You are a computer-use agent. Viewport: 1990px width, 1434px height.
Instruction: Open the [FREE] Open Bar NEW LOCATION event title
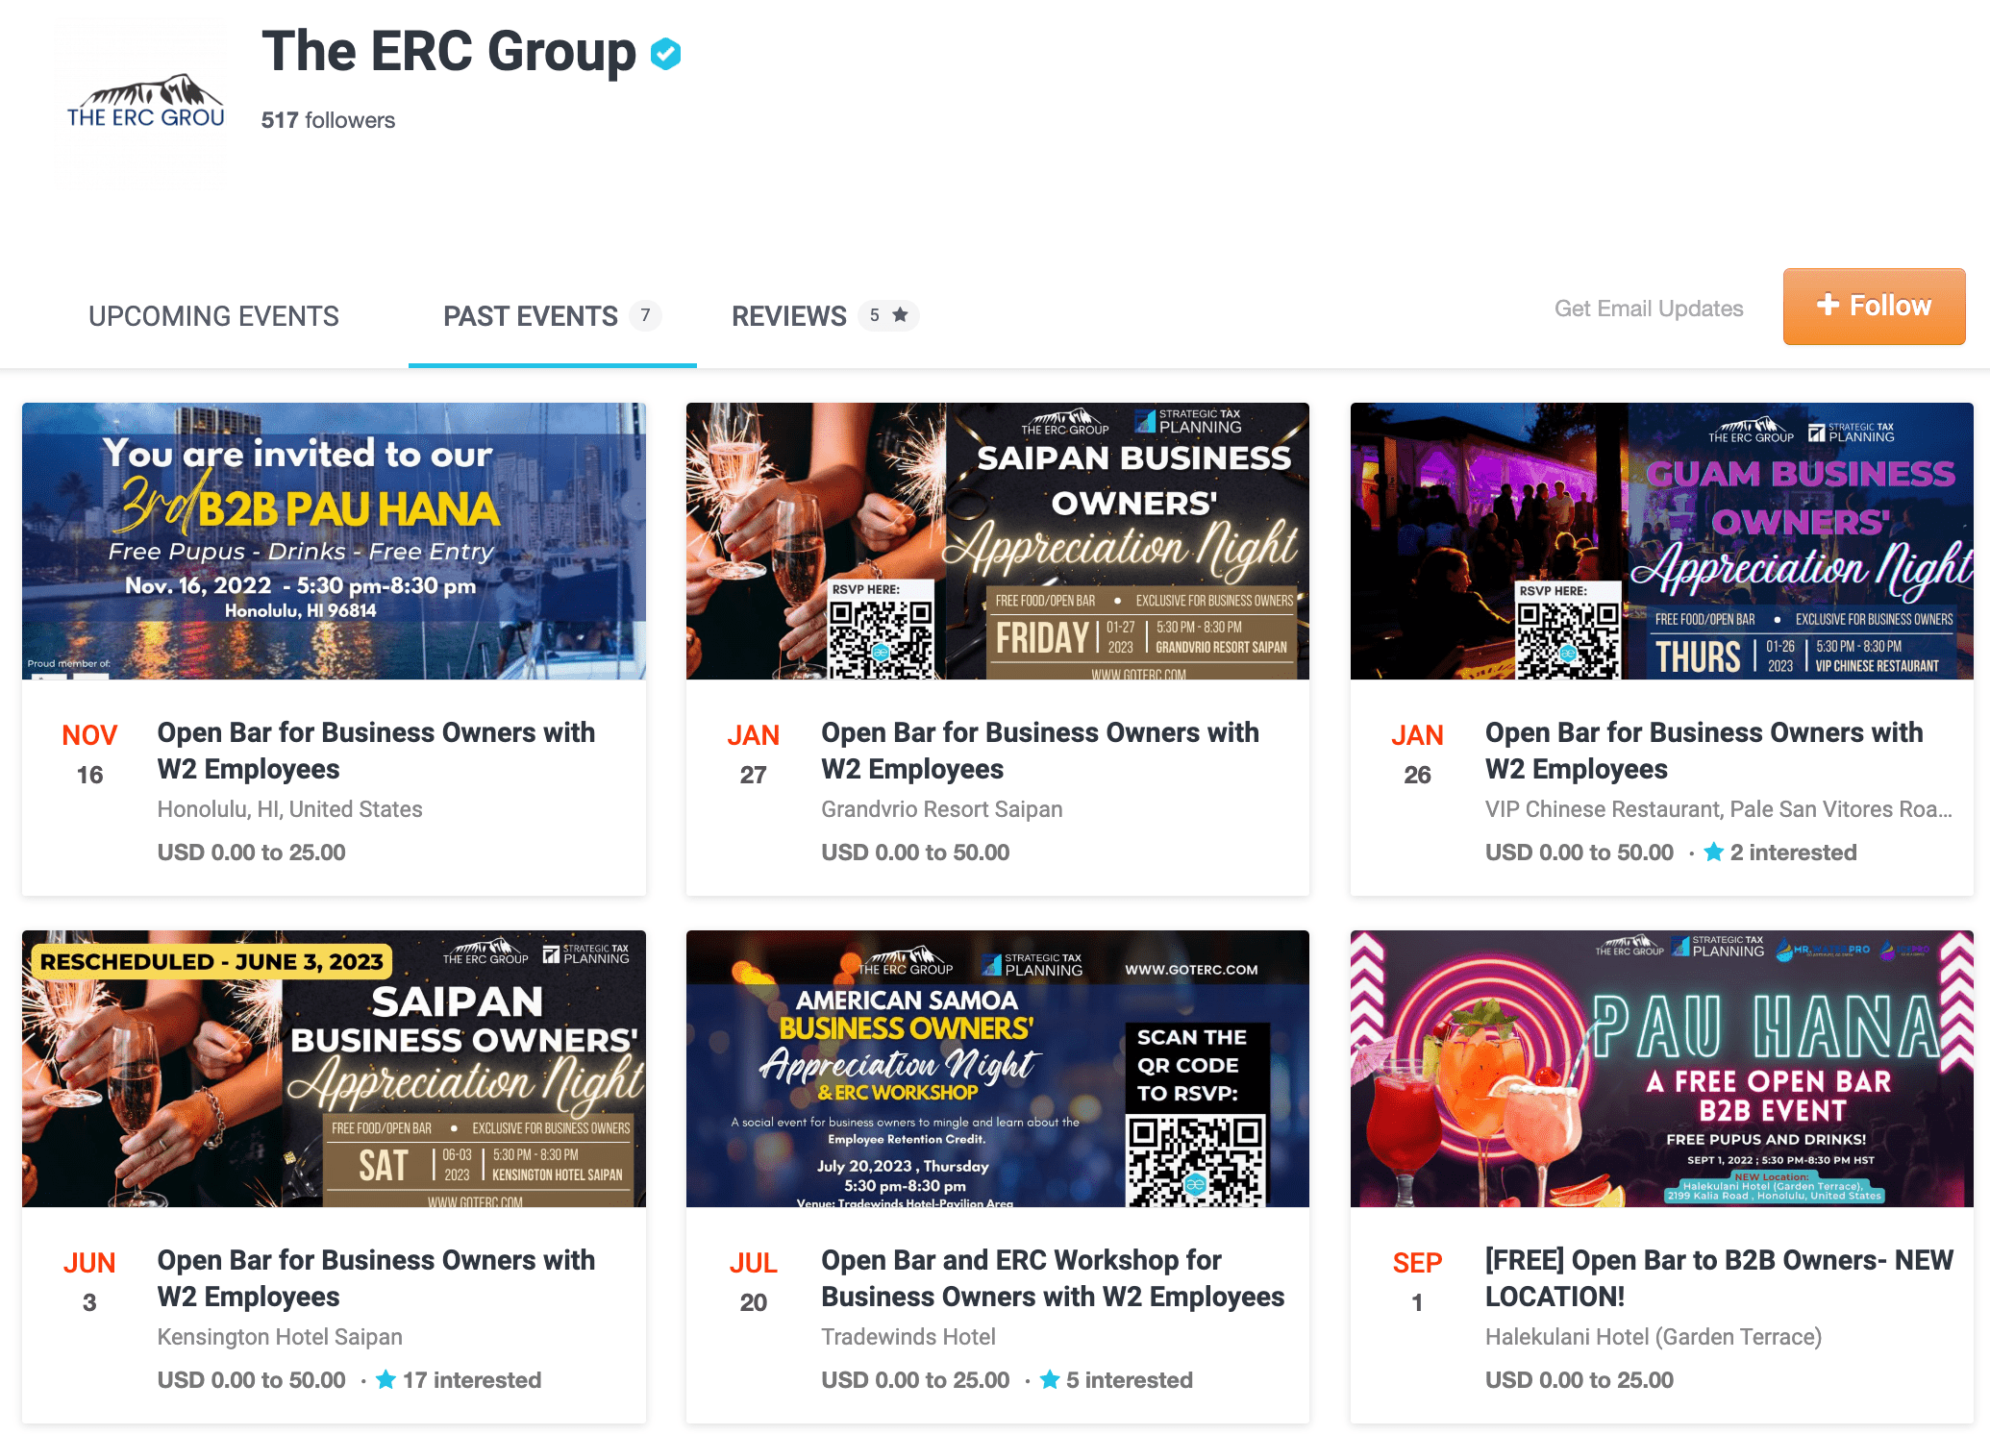[x=1719, y=1278]
